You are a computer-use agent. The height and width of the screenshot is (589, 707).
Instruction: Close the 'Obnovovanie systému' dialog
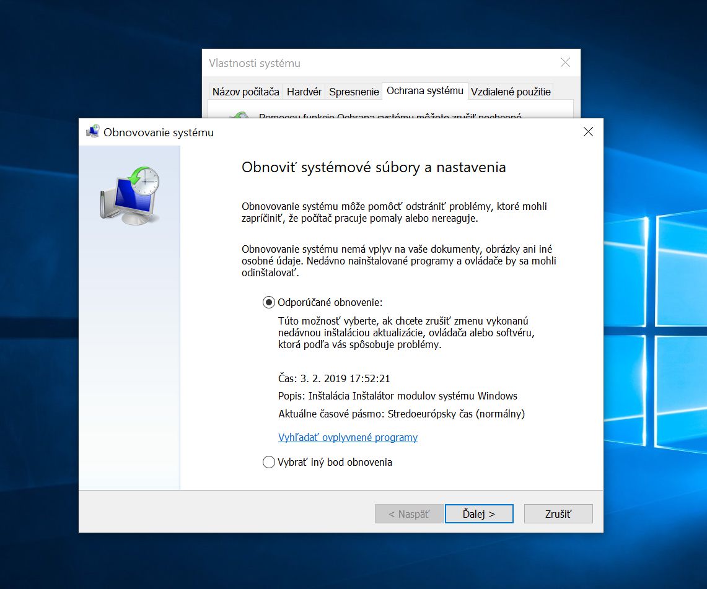[x=588, y=131]
